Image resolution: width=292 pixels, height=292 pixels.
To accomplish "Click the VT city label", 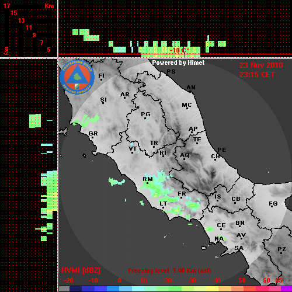I will tap(133, 149).
